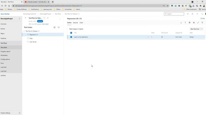Open a new browser tab
This screenshot has width=206, height=115.
pyautogui.click(x=52, y=2)
